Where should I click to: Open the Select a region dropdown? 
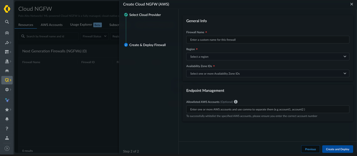(268, 57)
